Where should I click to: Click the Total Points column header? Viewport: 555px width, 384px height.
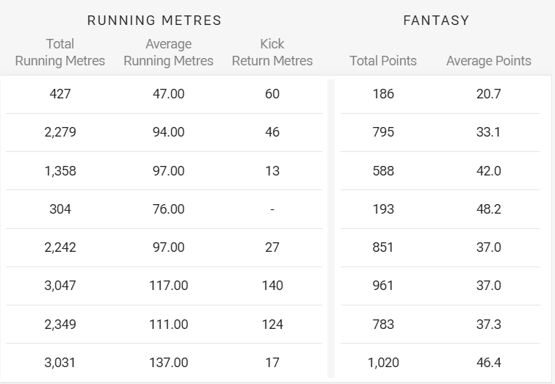(x=383, y=61)
